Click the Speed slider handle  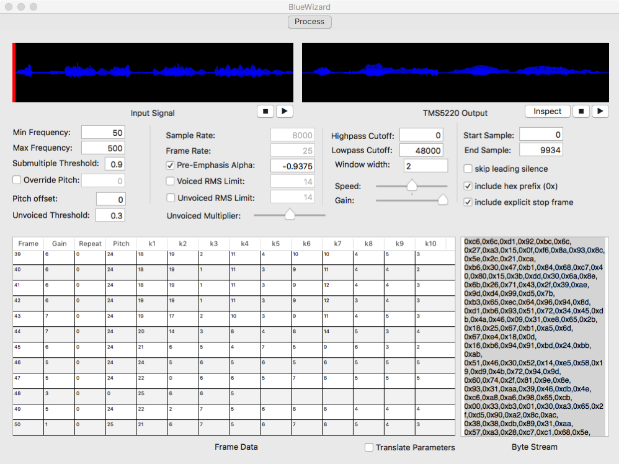click(411, 185)
